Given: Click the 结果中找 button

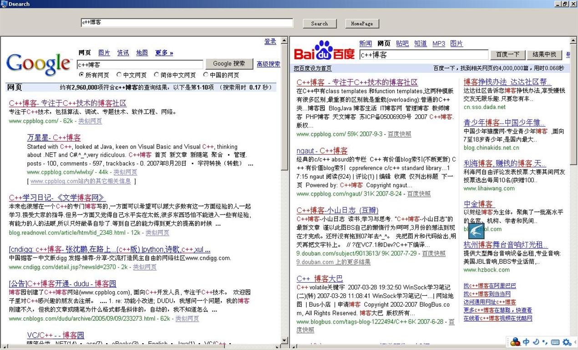Looking at the screenshot, I should (x=544, y=55).
